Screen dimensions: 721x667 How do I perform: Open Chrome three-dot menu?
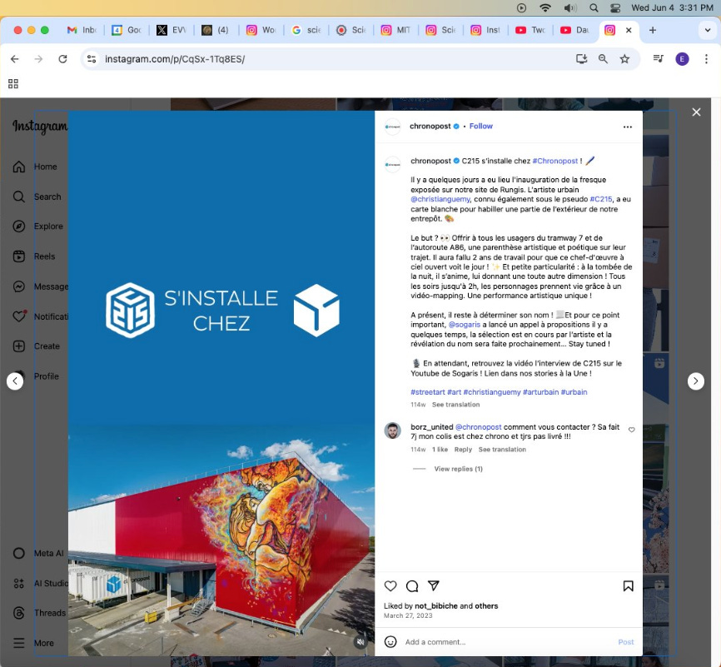(x=706, y=59)
